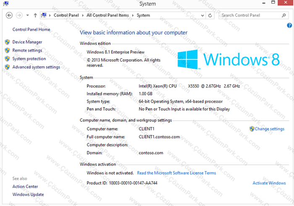Maximize the System window
Viewport: 294px width, 206px height.
pyautogui.click(x=273, y=3)
